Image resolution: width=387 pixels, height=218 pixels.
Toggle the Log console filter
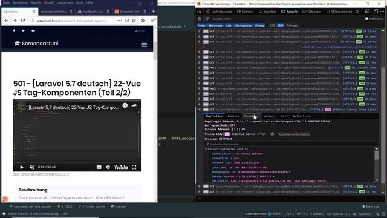click(229, 25)
